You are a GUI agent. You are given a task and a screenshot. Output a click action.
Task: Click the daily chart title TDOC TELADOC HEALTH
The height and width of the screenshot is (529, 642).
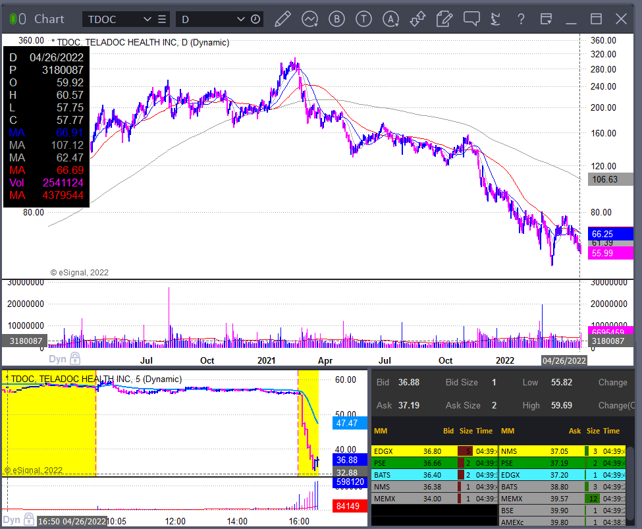click(142, 42)
